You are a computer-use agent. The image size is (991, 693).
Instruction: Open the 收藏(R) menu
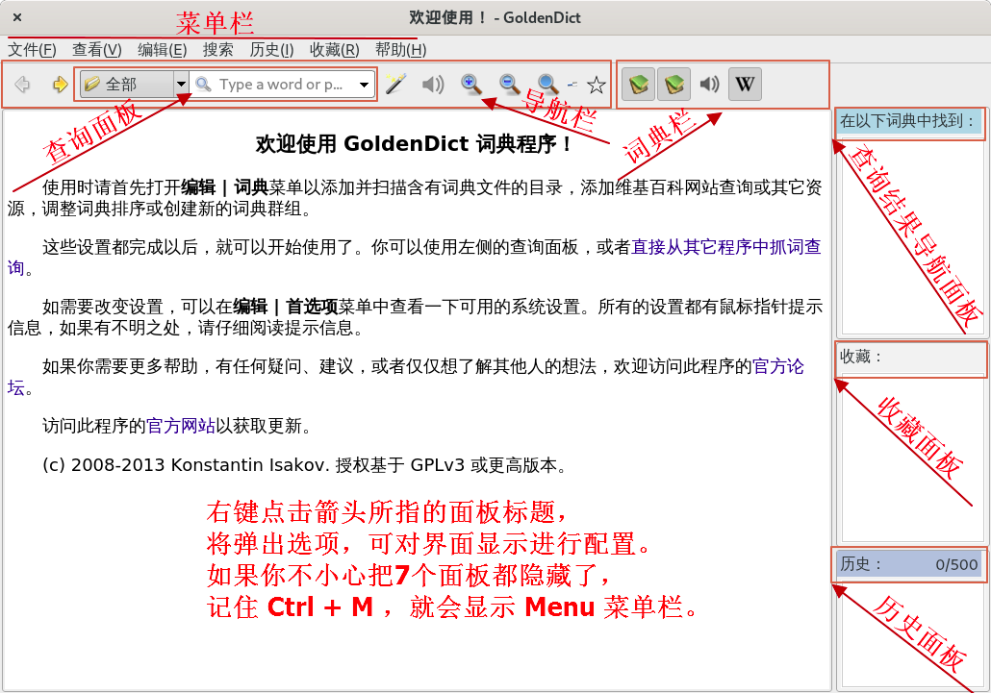pos(334,50)
